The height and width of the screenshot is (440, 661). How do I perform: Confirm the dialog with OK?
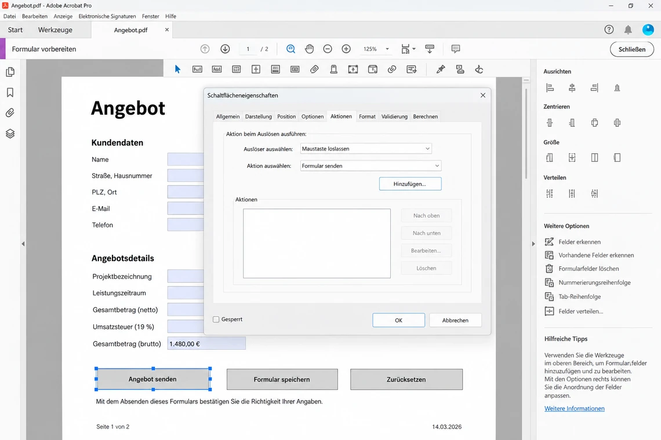pos(399,320)
